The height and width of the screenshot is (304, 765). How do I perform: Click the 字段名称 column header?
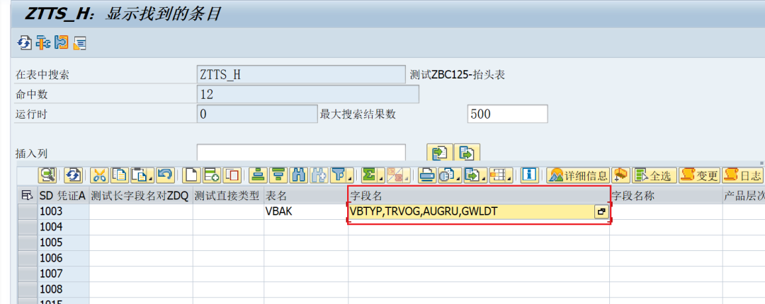coord(666,197)
